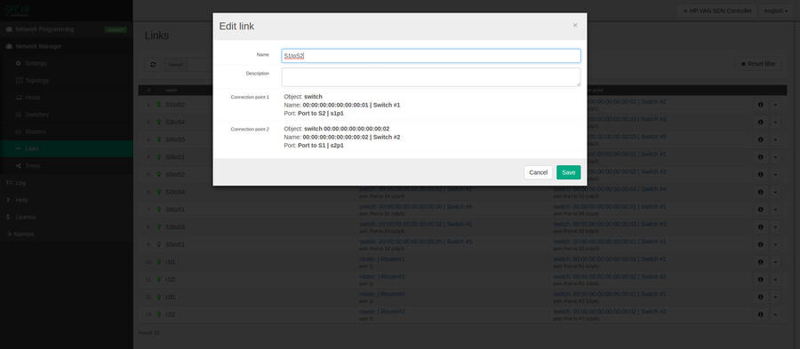Open actions dropdown in S2toS4 row
The width and height of the screenshot is (800, 349).
[x=775, y=192]
